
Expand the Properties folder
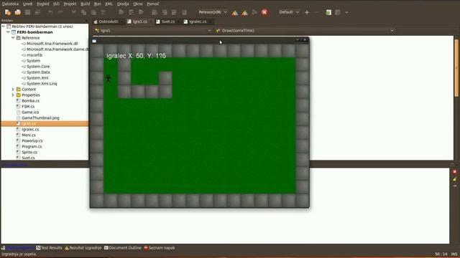(13, 95)
